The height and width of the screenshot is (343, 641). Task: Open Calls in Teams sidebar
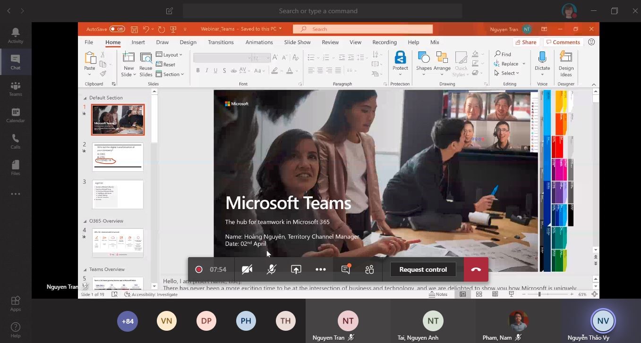(16, 141)
